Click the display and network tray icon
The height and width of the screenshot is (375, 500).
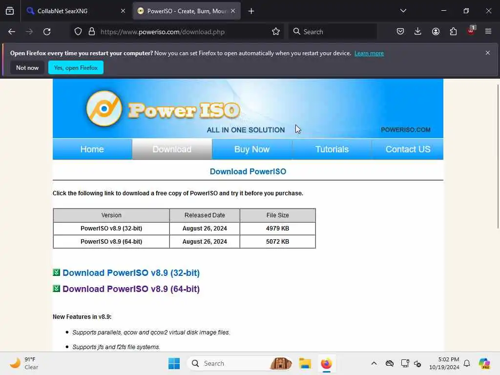405,363
